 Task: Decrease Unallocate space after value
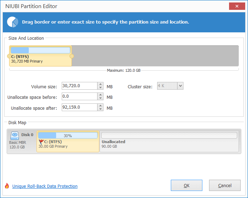coord(100,109)
